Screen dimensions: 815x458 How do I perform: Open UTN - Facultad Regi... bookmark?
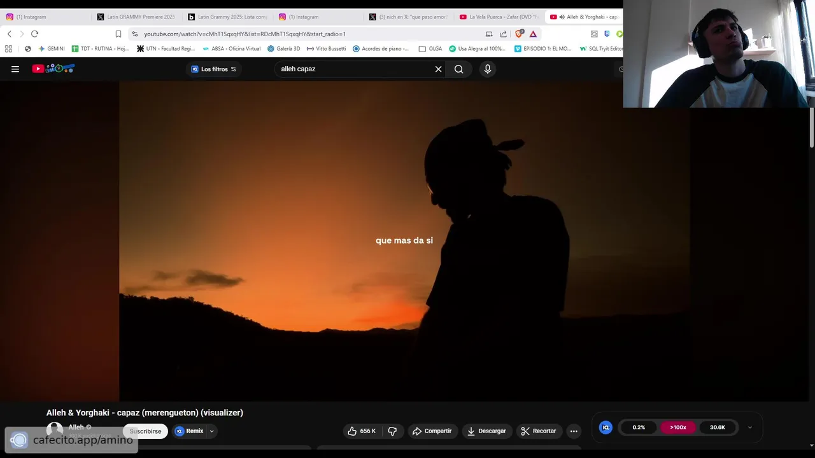click(x=166, y=48)
